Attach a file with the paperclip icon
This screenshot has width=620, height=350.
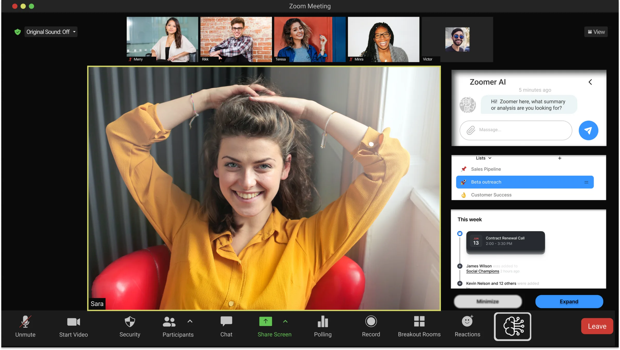click(471, 130)
